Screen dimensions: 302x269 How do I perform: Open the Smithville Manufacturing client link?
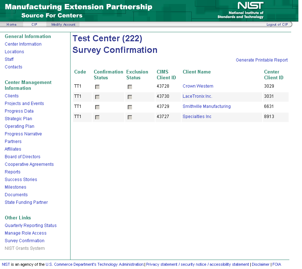[207, 106]
